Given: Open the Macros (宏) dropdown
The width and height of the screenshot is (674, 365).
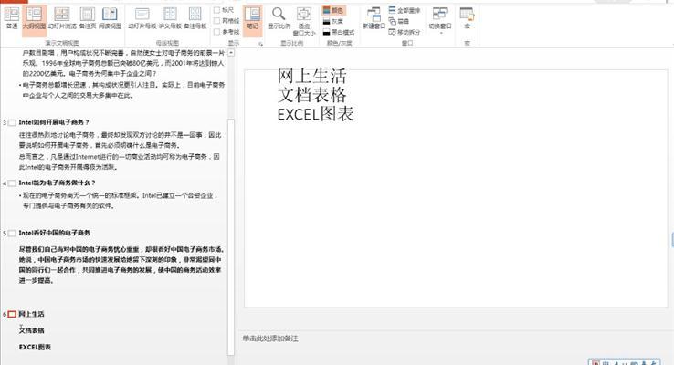Looking at the screenshot, I should pos(467,19).
